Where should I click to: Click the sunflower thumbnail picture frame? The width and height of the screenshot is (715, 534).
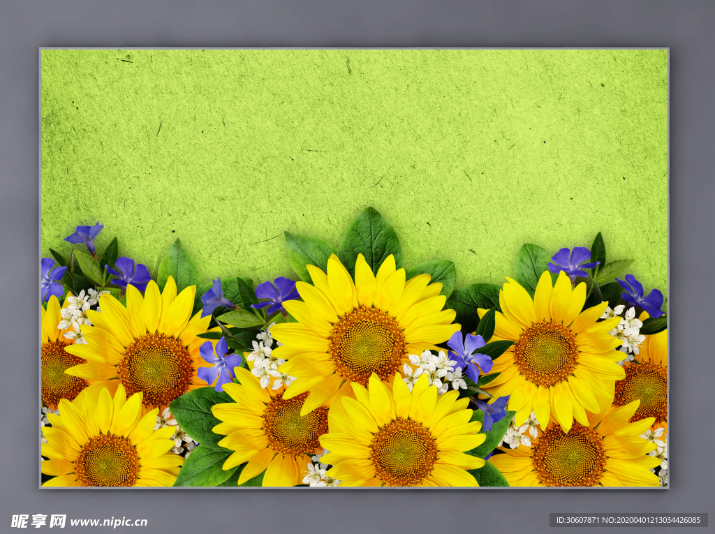pos(354,268)
